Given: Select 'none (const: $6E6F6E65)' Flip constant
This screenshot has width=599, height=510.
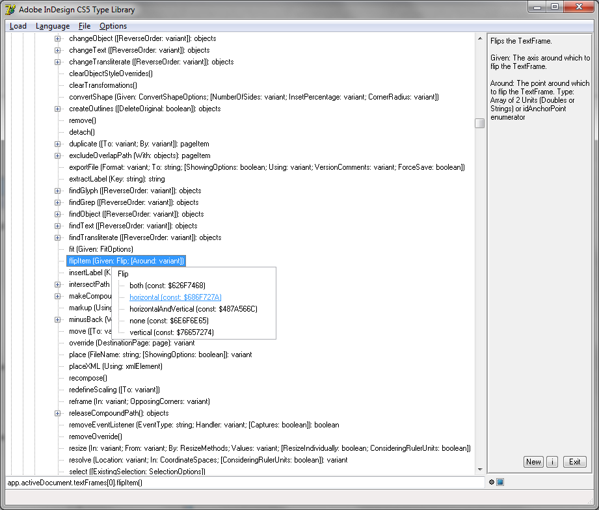Looking at the screenshot, I should (169, 321).
